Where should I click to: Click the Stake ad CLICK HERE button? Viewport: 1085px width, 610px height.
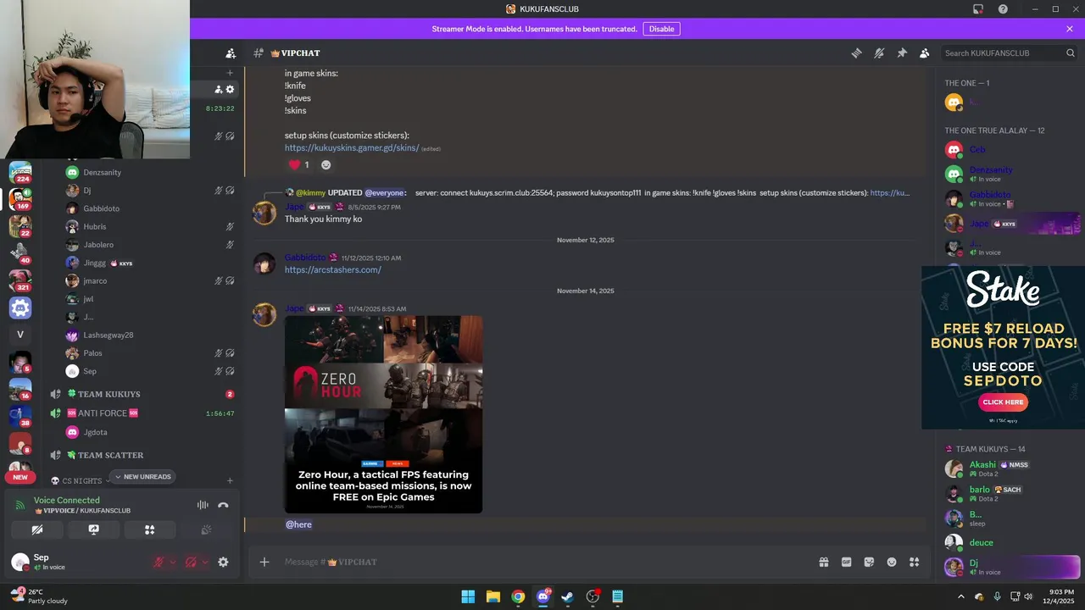coord(1003,402)
